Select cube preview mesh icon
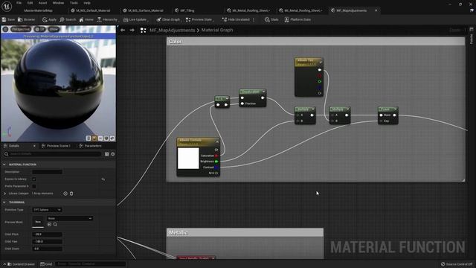 (x=106, y=138)
